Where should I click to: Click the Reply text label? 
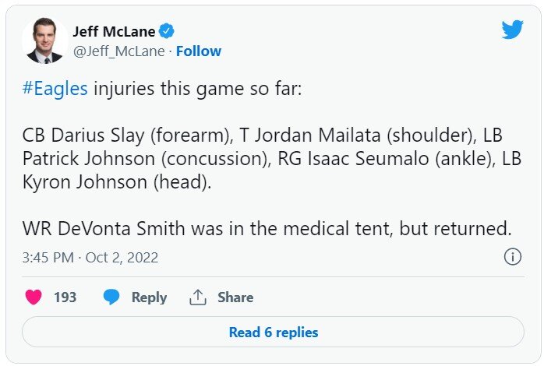(x=149, y=297)
